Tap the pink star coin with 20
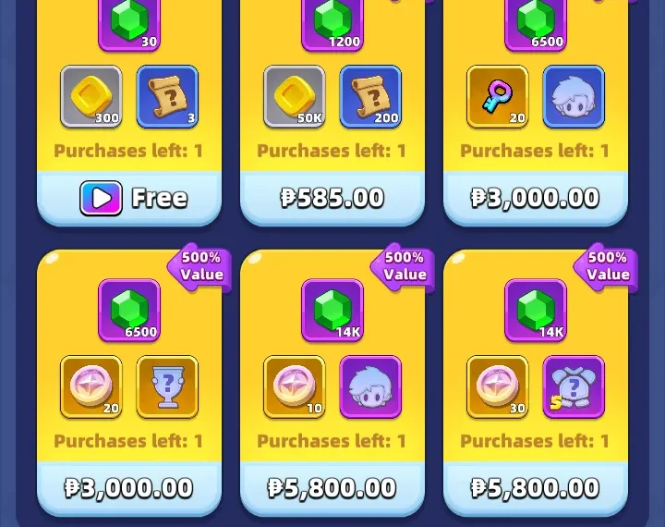The height and width of the screenshot is (527, 665). [91, 386]
